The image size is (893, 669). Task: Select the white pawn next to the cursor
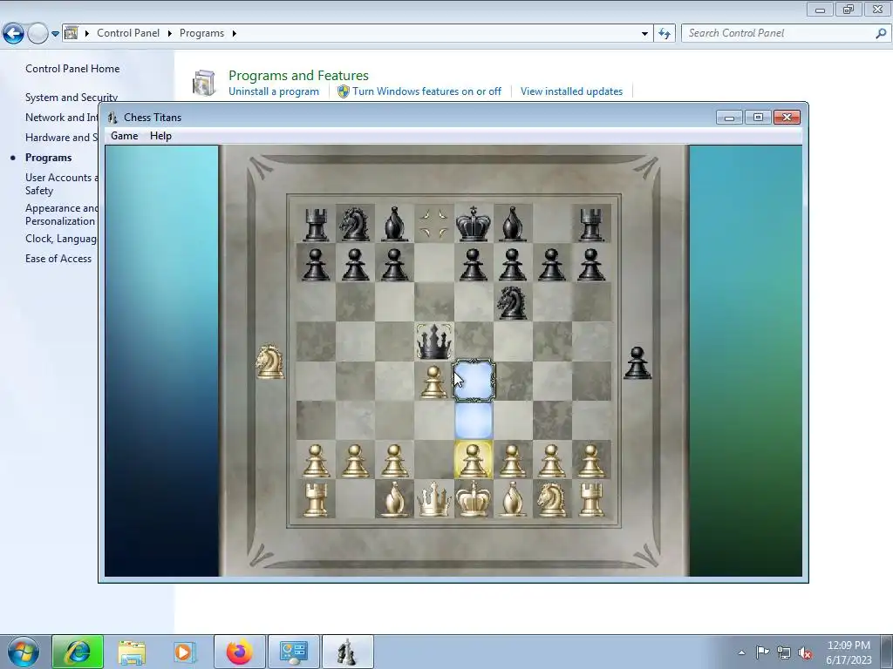point(433,382)
